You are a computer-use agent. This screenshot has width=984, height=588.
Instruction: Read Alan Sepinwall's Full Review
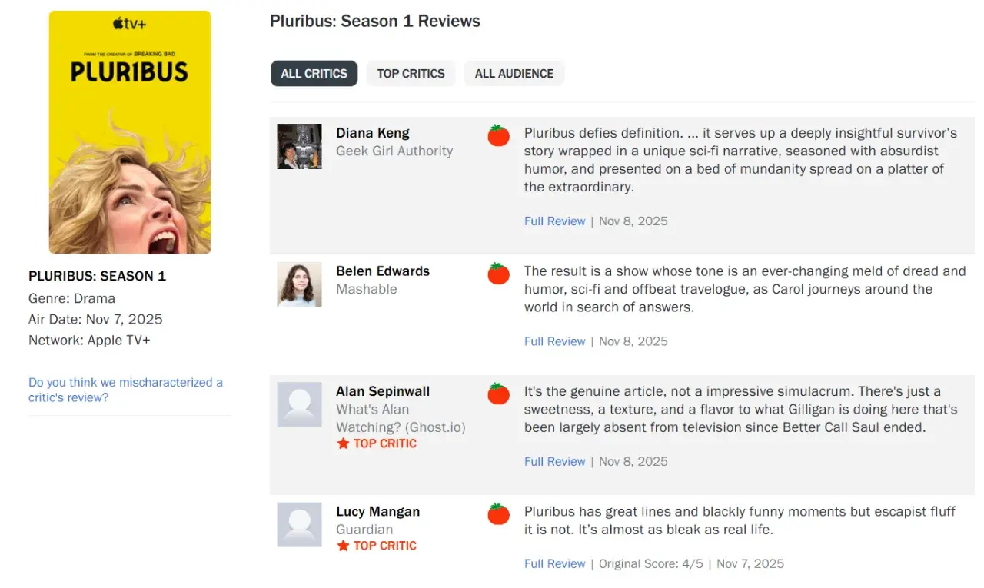point(554,462)
